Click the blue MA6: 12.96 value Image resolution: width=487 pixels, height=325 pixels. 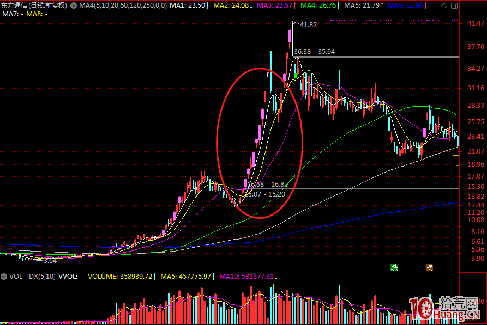pyautogui.click(x=405, y=5)
